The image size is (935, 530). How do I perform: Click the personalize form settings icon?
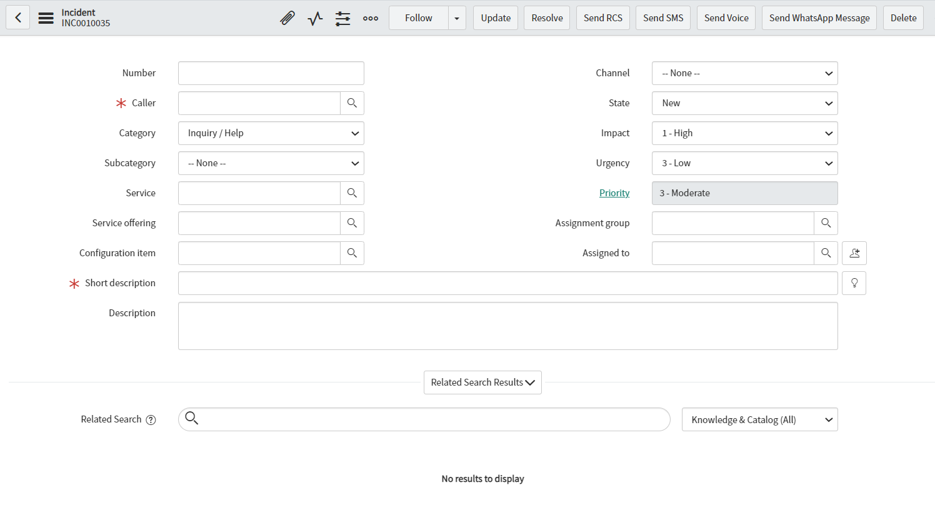[x=342, y=18]
